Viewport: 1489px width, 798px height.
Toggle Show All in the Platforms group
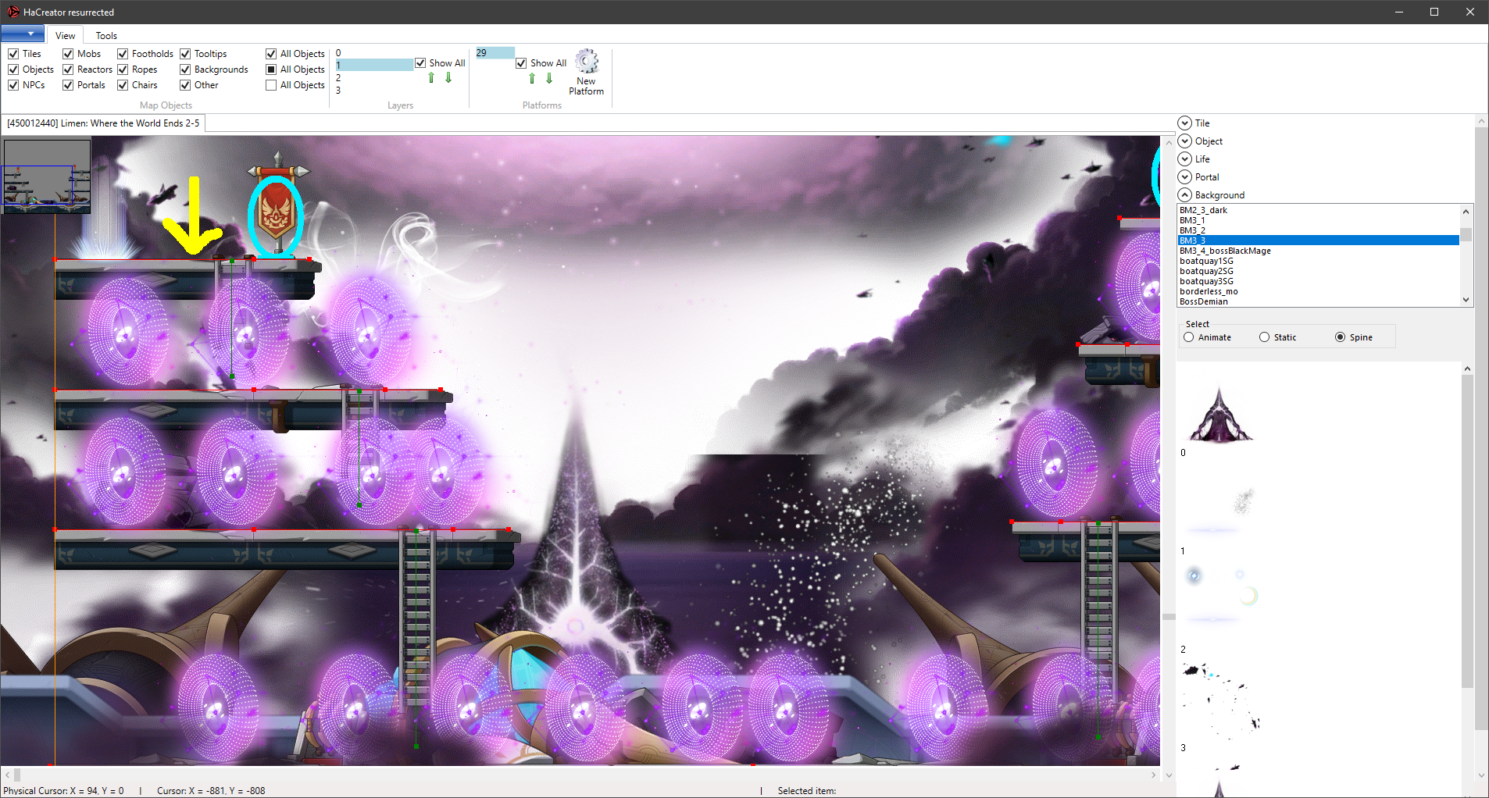[522, 63]
